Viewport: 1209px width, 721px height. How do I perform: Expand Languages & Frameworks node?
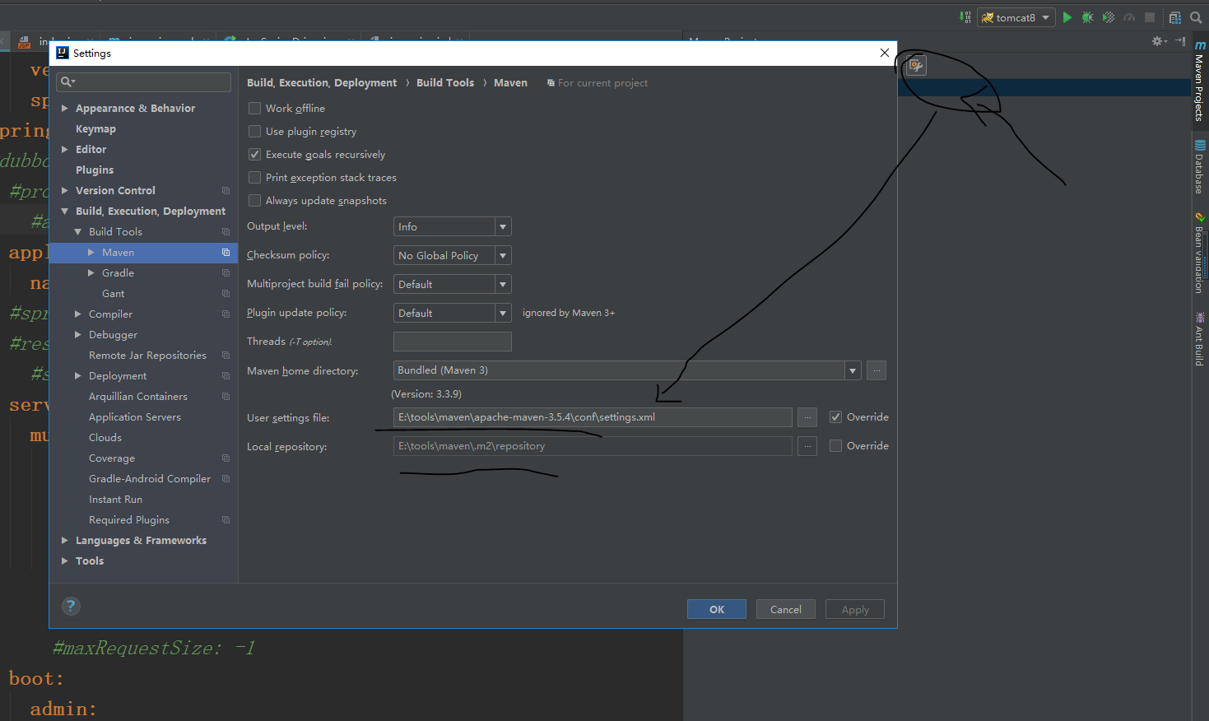pyautogui.click(x=65, y=540)
